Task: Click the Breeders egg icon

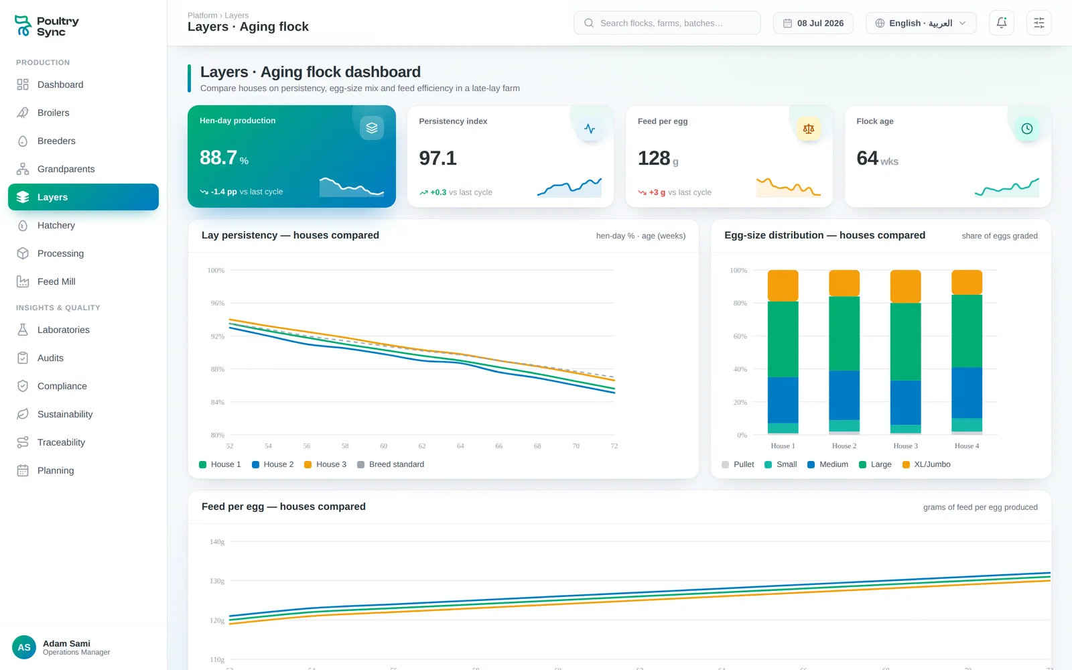Action: [23, 141]
